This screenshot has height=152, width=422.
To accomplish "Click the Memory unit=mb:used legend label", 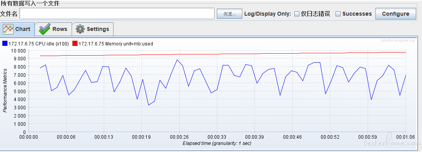I will pos(116,43).
